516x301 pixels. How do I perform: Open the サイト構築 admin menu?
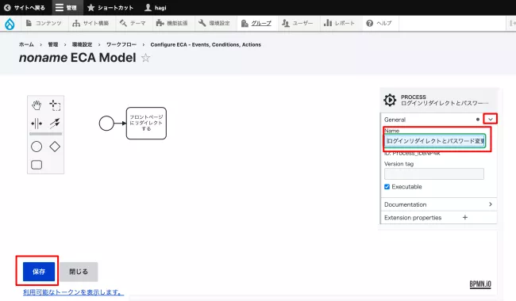(90, 23)
